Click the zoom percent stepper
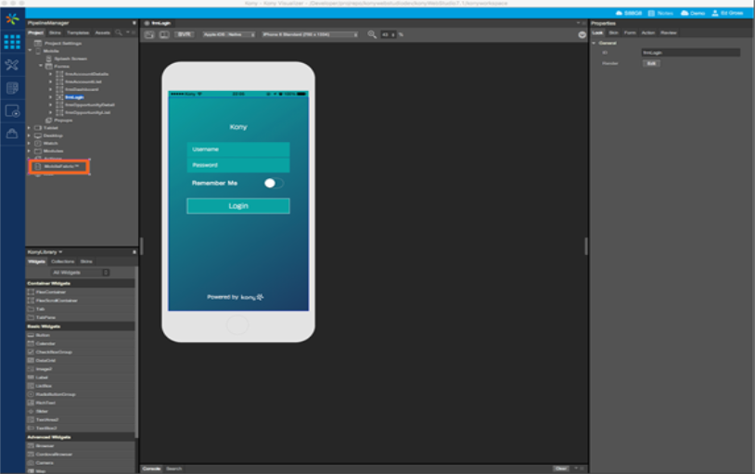 tap(393, 34)
